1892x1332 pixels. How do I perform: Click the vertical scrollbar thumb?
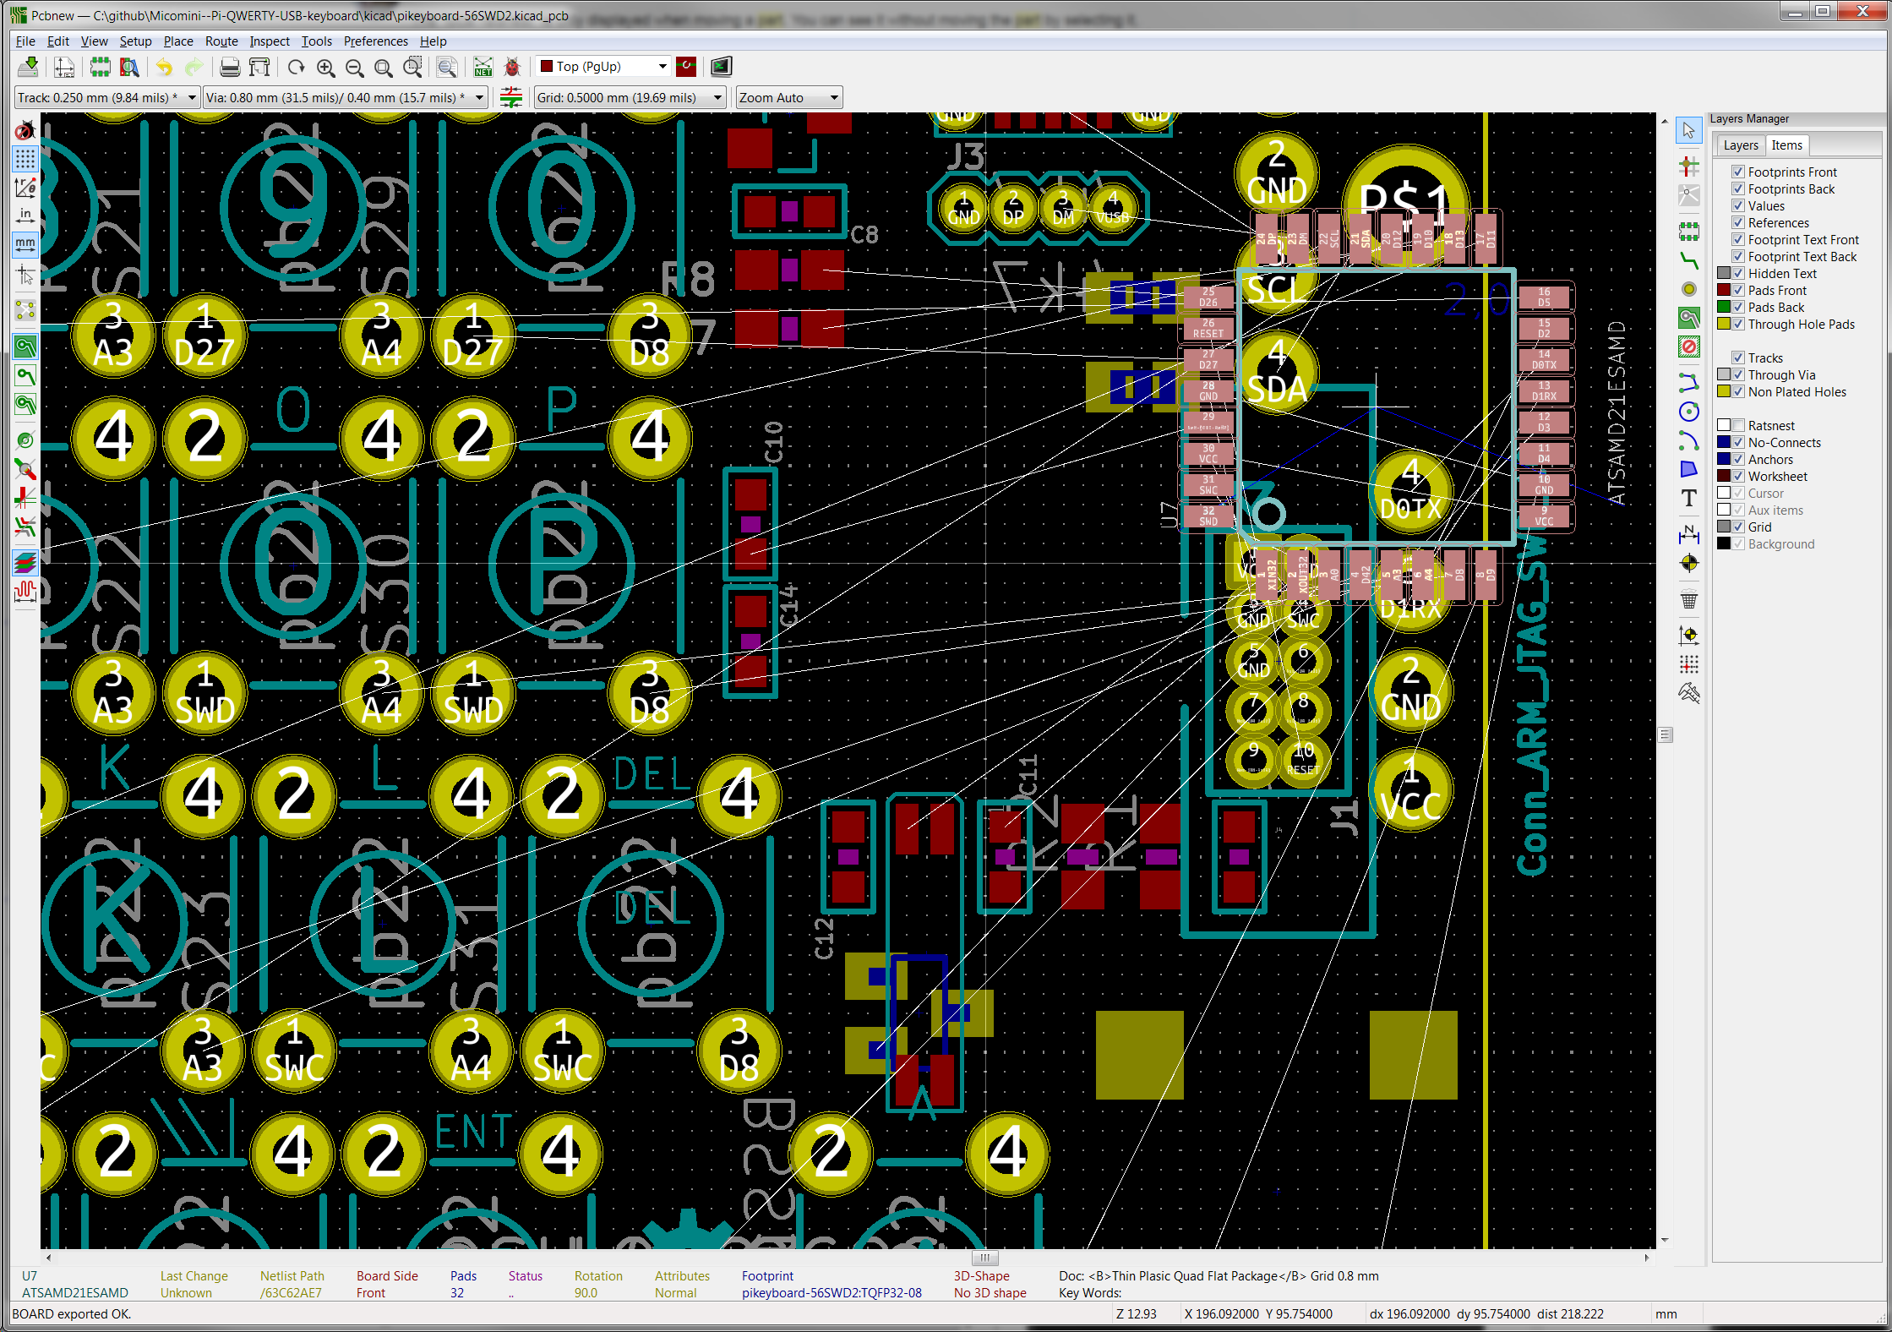pyautogui.click(x=1665, y=734)
